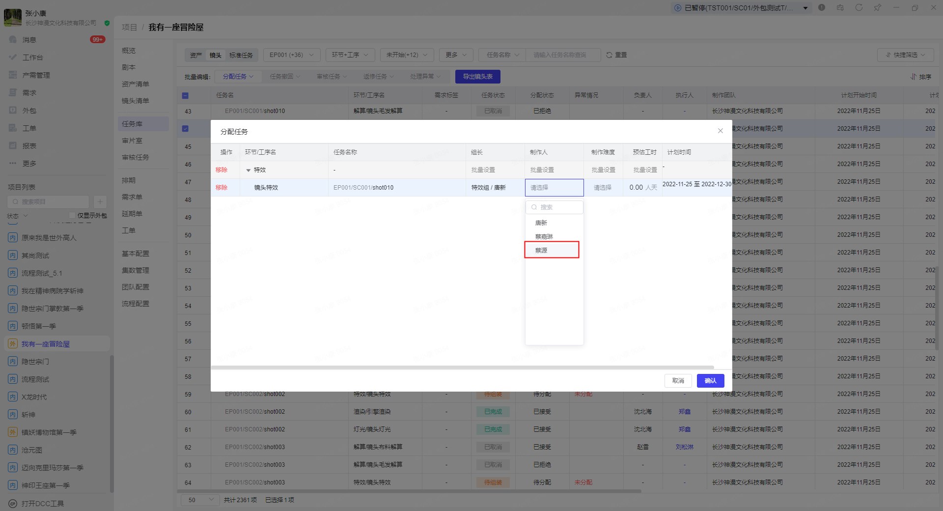This screenshot has width=943, height=511.
Task: Choose 唐新 in the dropdown list
Action: (541, 223)
